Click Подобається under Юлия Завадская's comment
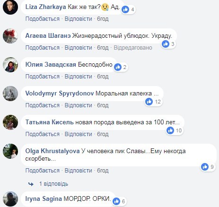The image size is (219, 207). pyautogui.click(x=43, y=77)
